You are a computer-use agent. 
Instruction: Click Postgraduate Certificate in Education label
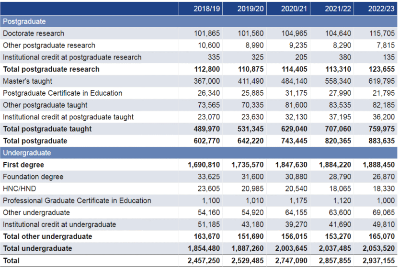(x=62, y=93)
